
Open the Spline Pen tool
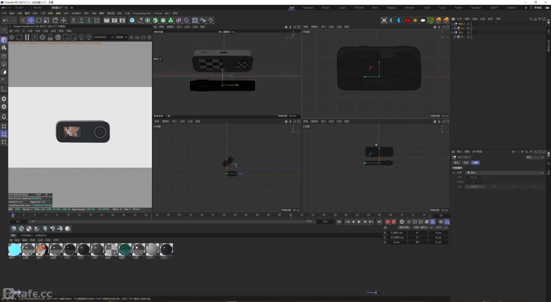140,20
